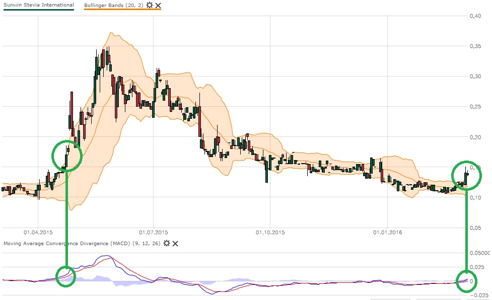Select the Sunwin Stevia International legend label
The width and height of the screenshot is (492, 300).
39,5
